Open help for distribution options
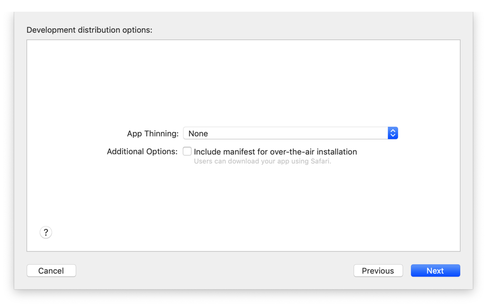Viewport: 487px width, 306px height. click(x=46, y=232)
